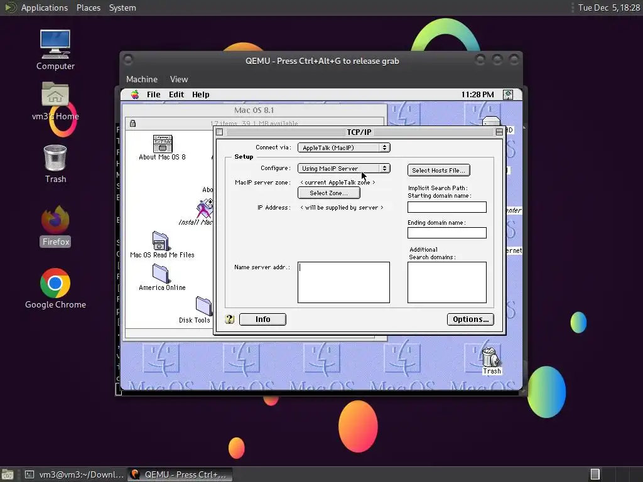Click the Starting domain name field
Viewport: 643px width, 482px height.
pyautogui.click(x=447, y=207)
